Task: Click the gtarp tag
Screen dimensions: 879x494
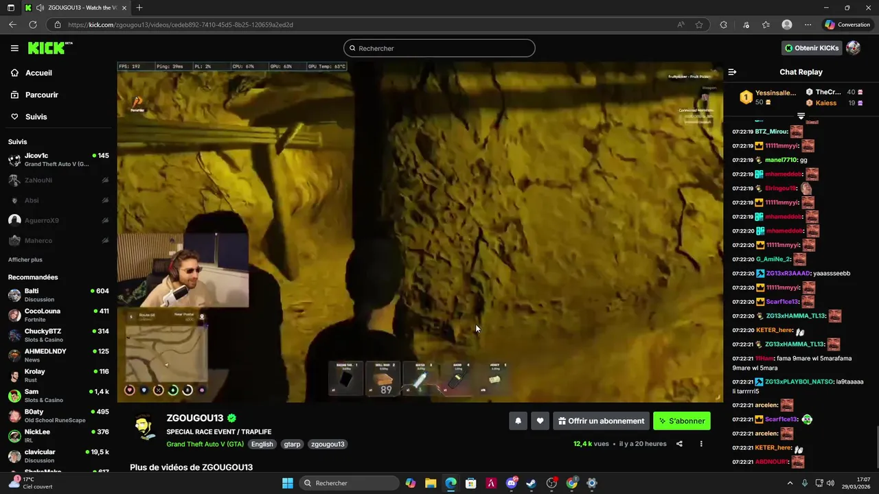Action: tap(292, 444)
